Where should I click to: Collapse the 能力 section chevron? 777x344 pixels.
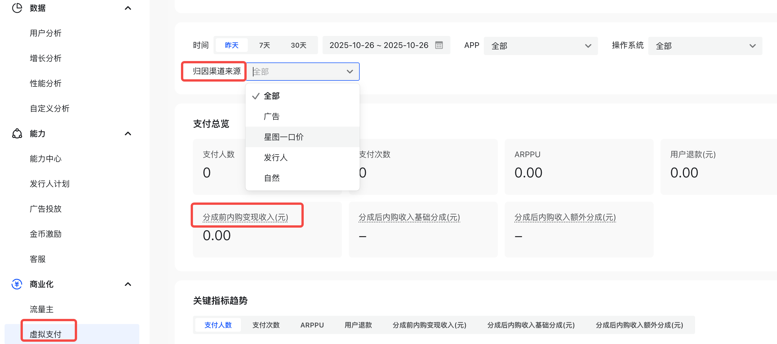tap(128, 133)
